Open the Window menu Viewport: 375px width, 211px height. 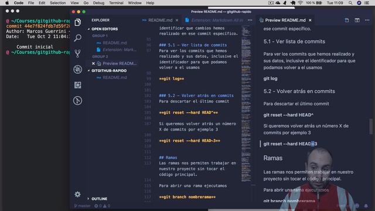[135, 3]
